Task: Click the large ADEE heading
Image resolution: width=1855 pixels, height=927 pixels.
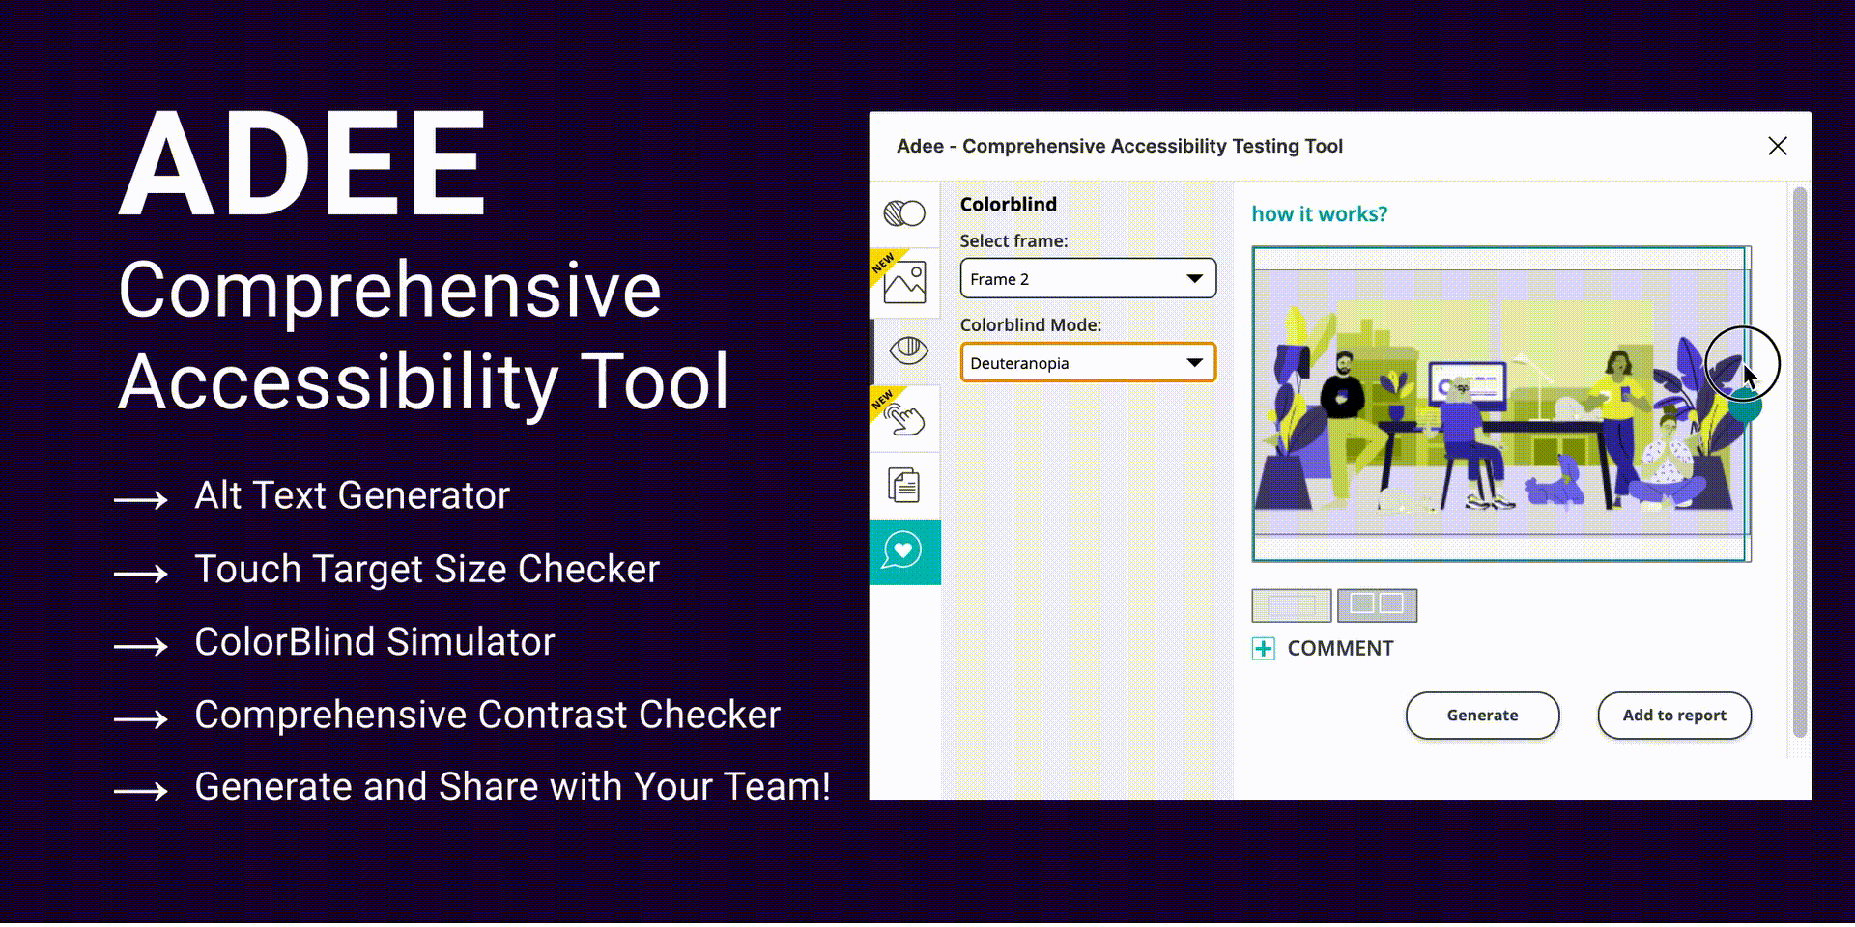Action: (x=302, y=164)
